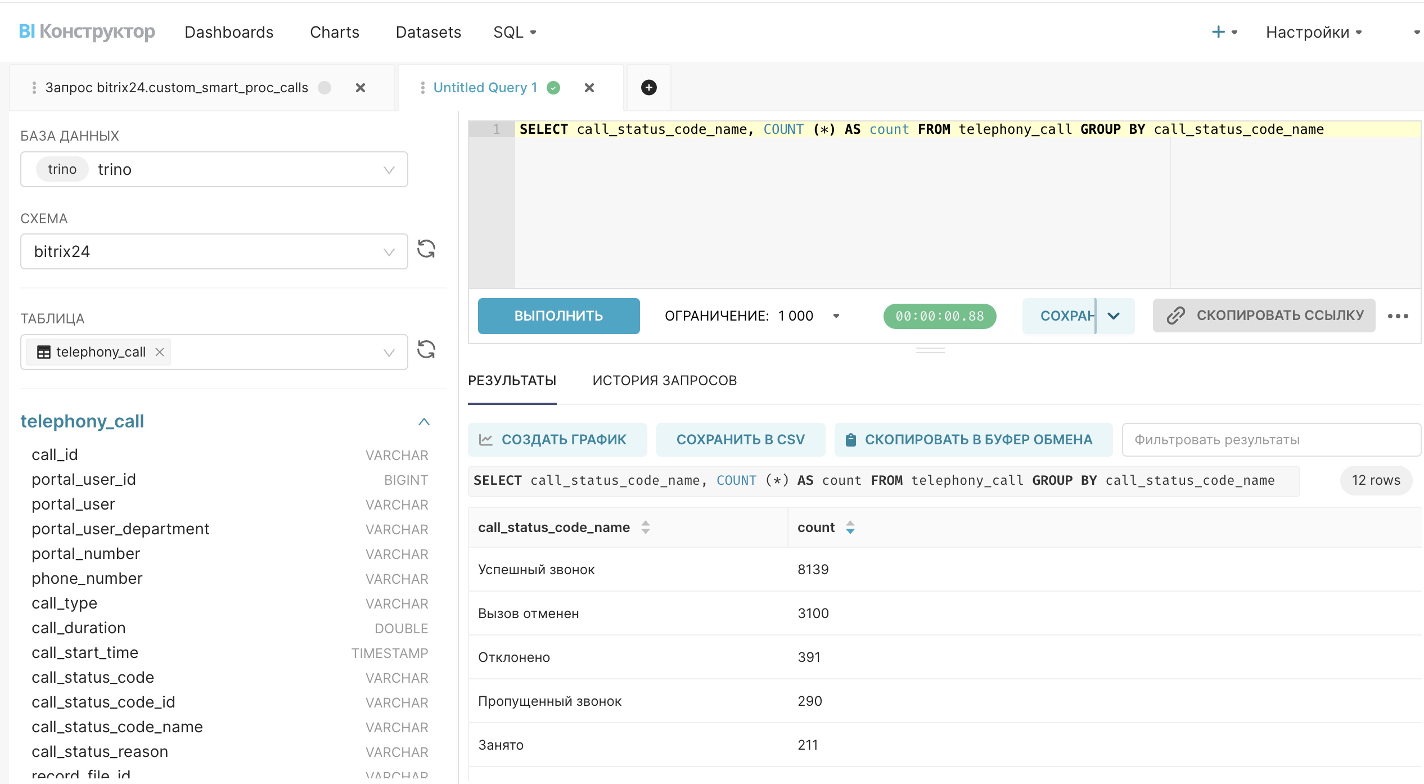Viewport: 1424px width, 784px height.
Task: Open the row limit dropdown
Action: (x=836, y=316)
